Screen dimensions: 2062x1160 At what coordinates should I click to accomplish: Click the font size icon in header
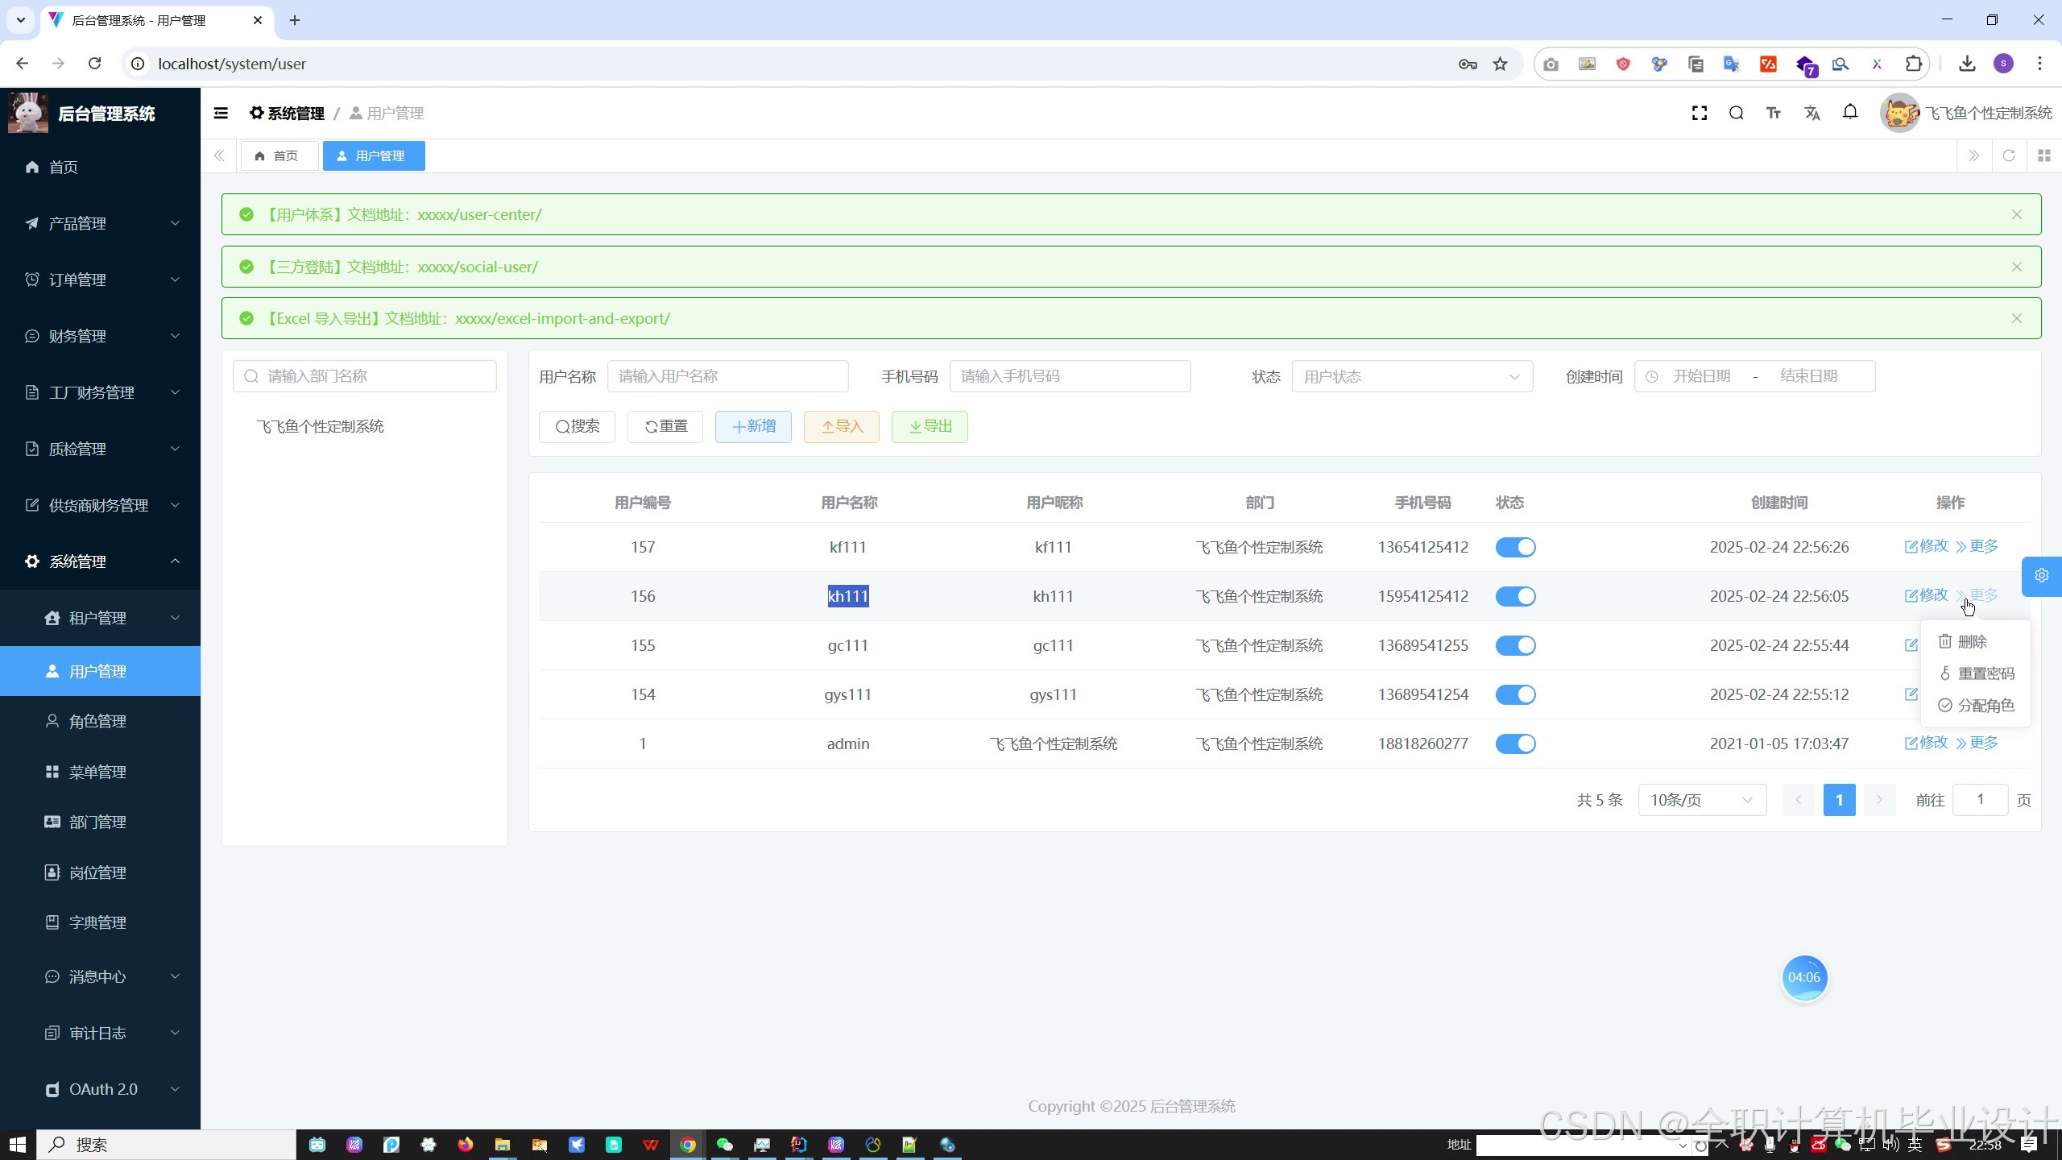pos(1774,114)
